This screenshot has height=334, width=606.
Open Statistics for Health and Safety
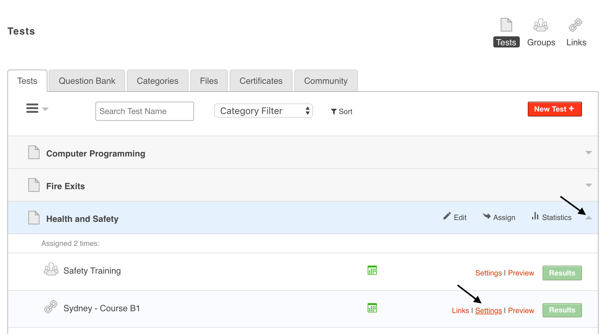pyautogui.click(x=551, y=217)
